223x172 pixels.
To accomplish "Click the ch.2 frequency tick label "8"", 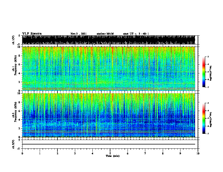I will [x=20, y=102].
